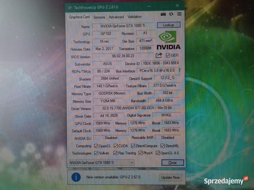
Task: Toggle the PhysX checkbox
Action: [x=140, y=153]
